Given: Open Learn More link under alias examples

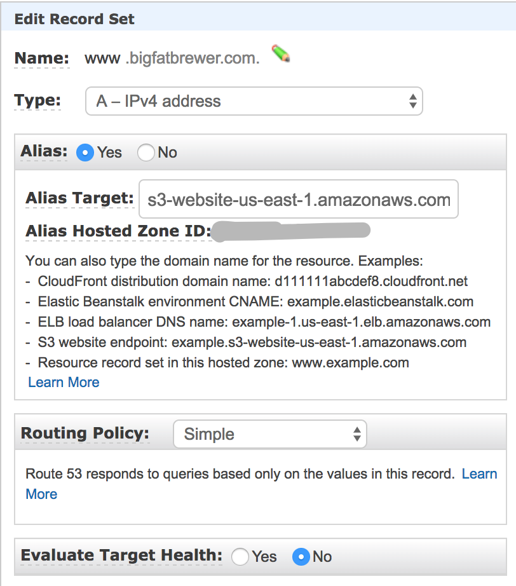Looking at the screenshot, I should click(64, 382).
